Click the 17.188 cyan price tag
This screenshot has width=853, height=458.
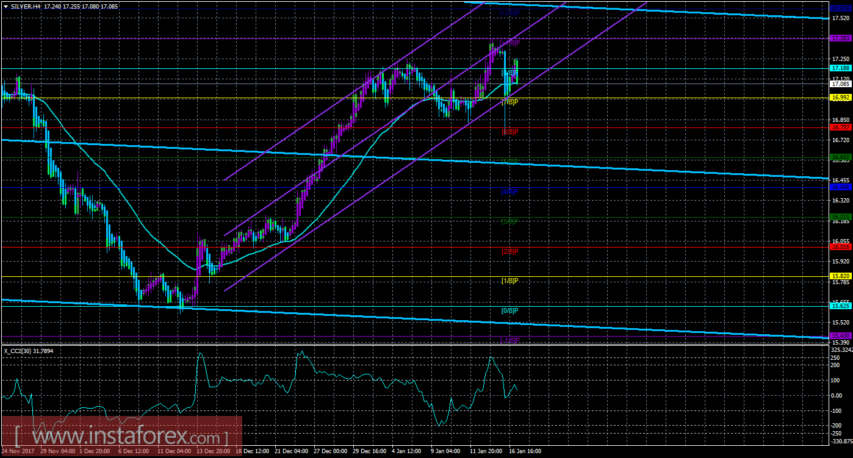click(841, 68)
